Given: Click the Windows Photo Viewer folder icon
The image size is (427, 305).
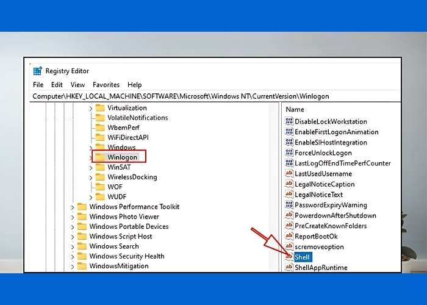Looking at the screenshot, I should tap(82, 217).
